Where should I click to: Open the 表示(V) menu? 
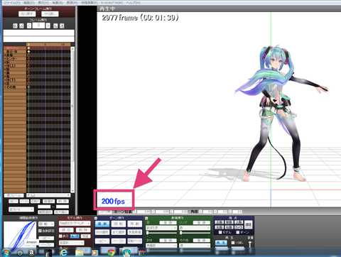click(43, 3)
